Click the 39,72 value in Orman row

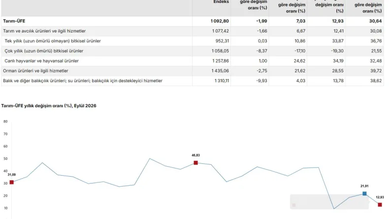pyautogui.click(x=376, y=71)
